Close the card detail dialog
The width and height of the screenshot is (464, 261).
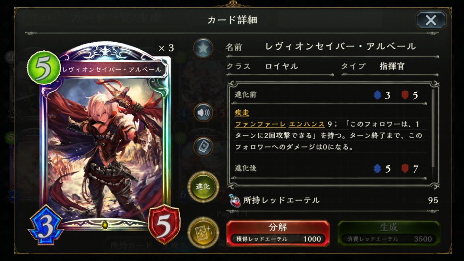pyautogui.click(x=431, y=20)
